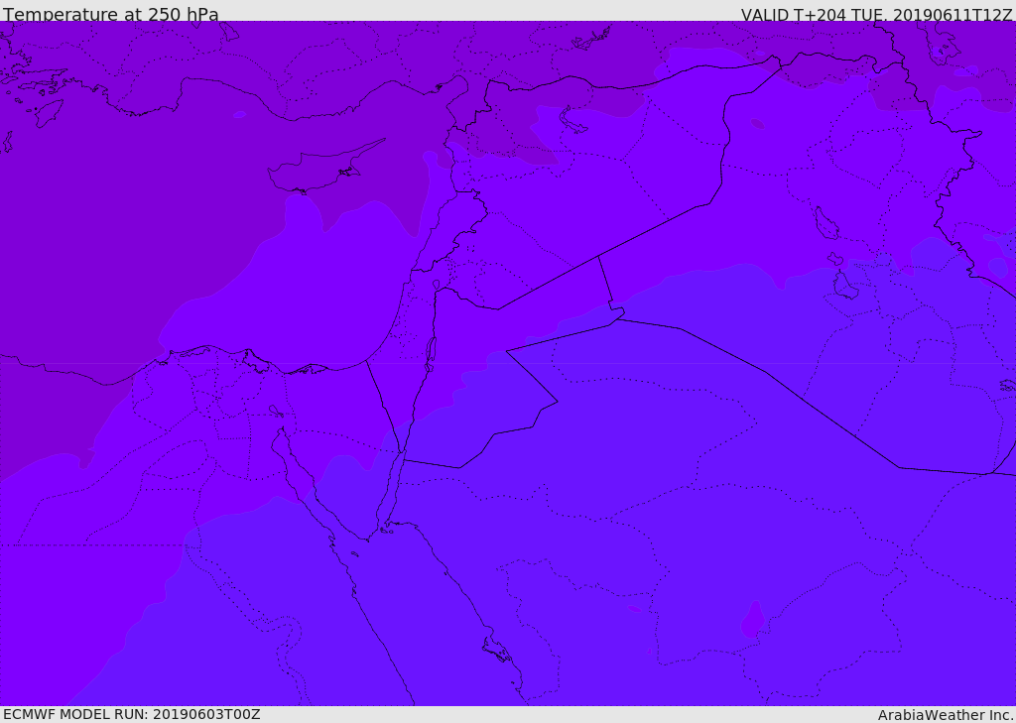Click on the island of Cyprus
The width and height of the screenshot is (1016, 723).
[x=317, y=172]
